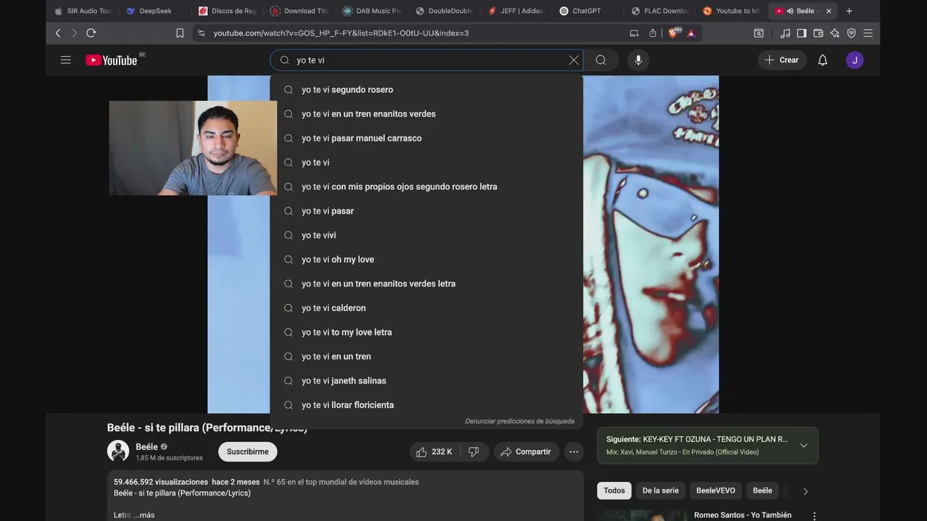
Task: Open the three-dots more actions button
Action: pos(574,452)
